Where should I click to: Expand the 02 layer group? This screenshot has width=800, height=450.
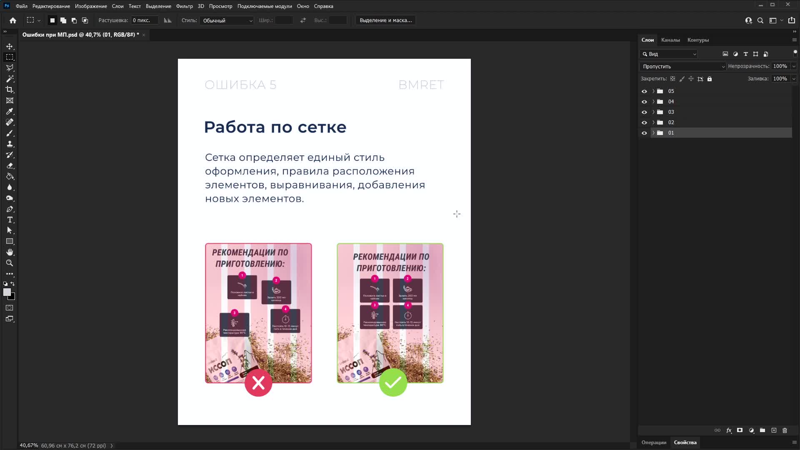point(653,122)
